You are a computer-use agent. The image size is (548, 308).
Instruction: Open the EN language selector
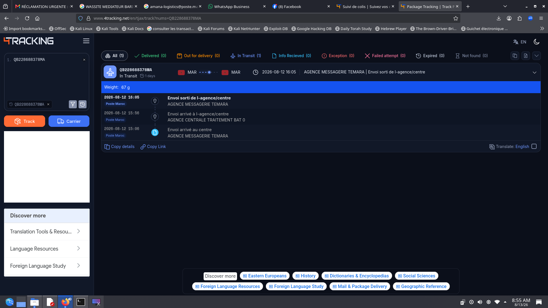pyautogui.click(x=520, y=42)
